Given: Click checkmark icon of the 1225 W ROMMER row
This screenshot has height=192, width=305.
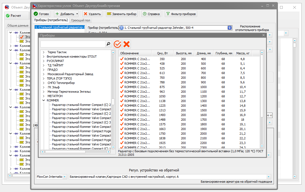Looking at the screenshot, I should pyautogui.click(x=122, y=105).
